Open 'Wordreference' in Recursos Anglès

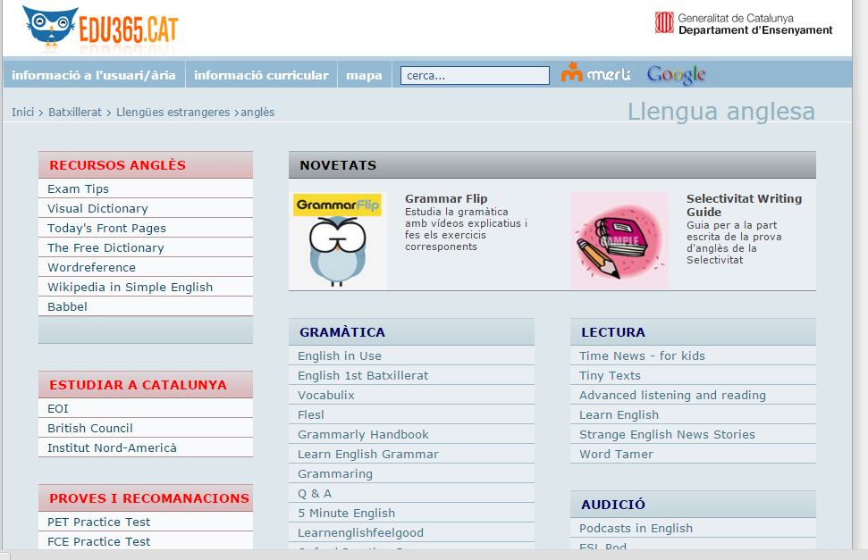pos(91,268)
